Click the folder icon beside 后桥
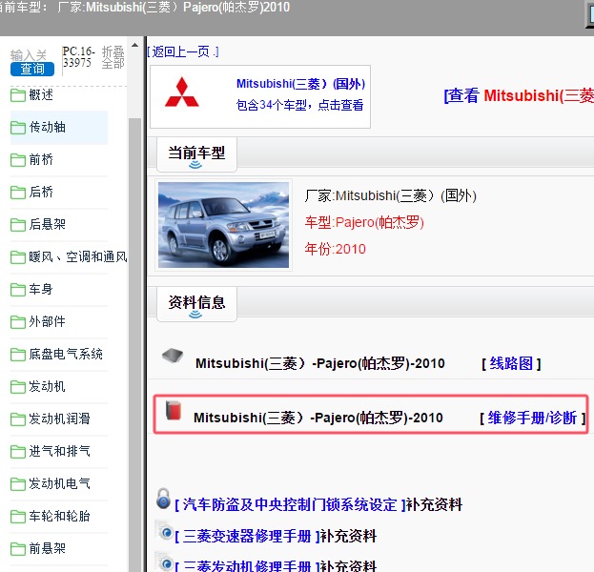This screenshot has width=594, height=572. point(18,192)
